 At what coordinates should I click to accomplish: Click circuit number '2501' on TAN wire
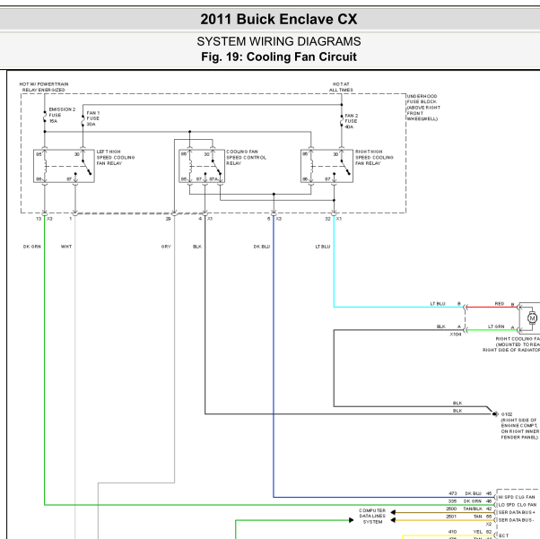click(x=451, y=516)
